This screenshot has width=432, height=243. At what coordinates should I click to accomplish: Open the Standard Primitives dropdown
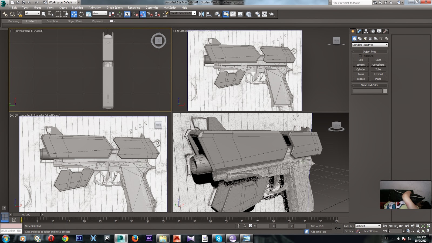click(370, 45)
